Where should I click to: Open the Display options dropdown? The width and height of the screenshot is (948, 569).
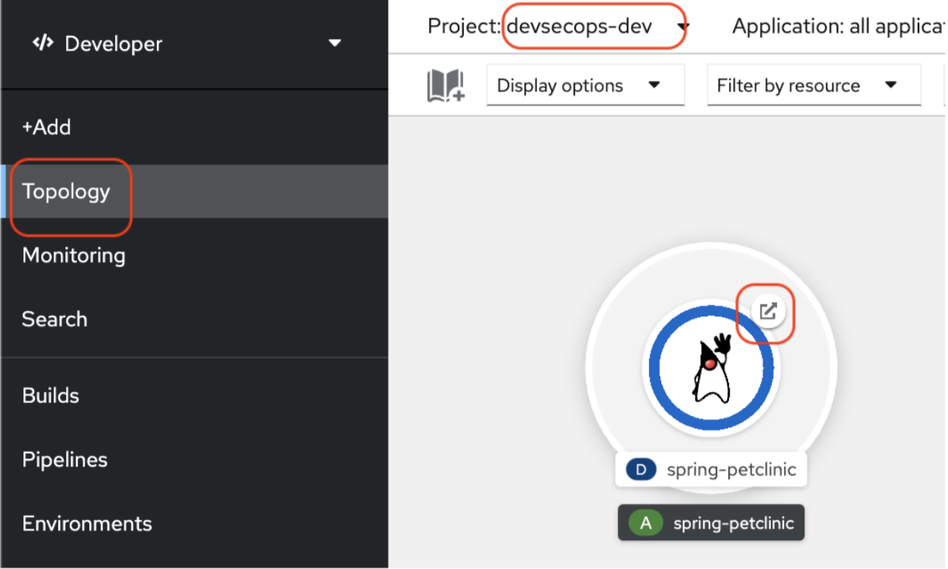[x=585, y=85]
